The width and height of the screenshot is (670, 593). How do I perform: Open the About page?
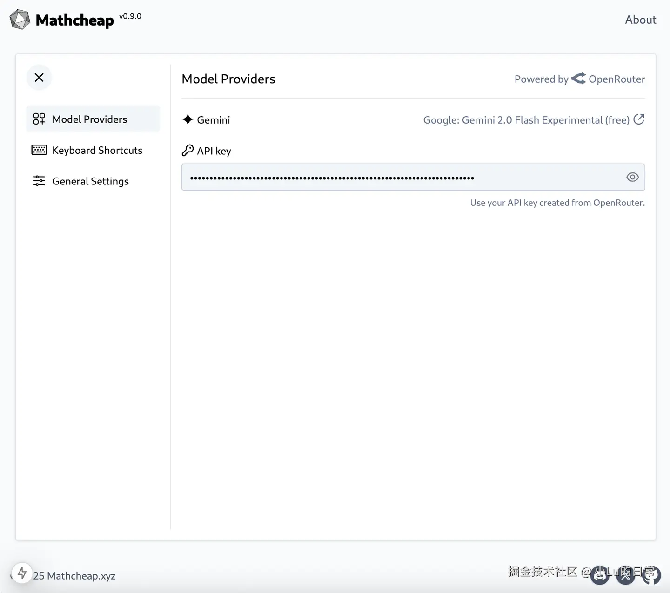pyautogui.click(x=640, y=20)
